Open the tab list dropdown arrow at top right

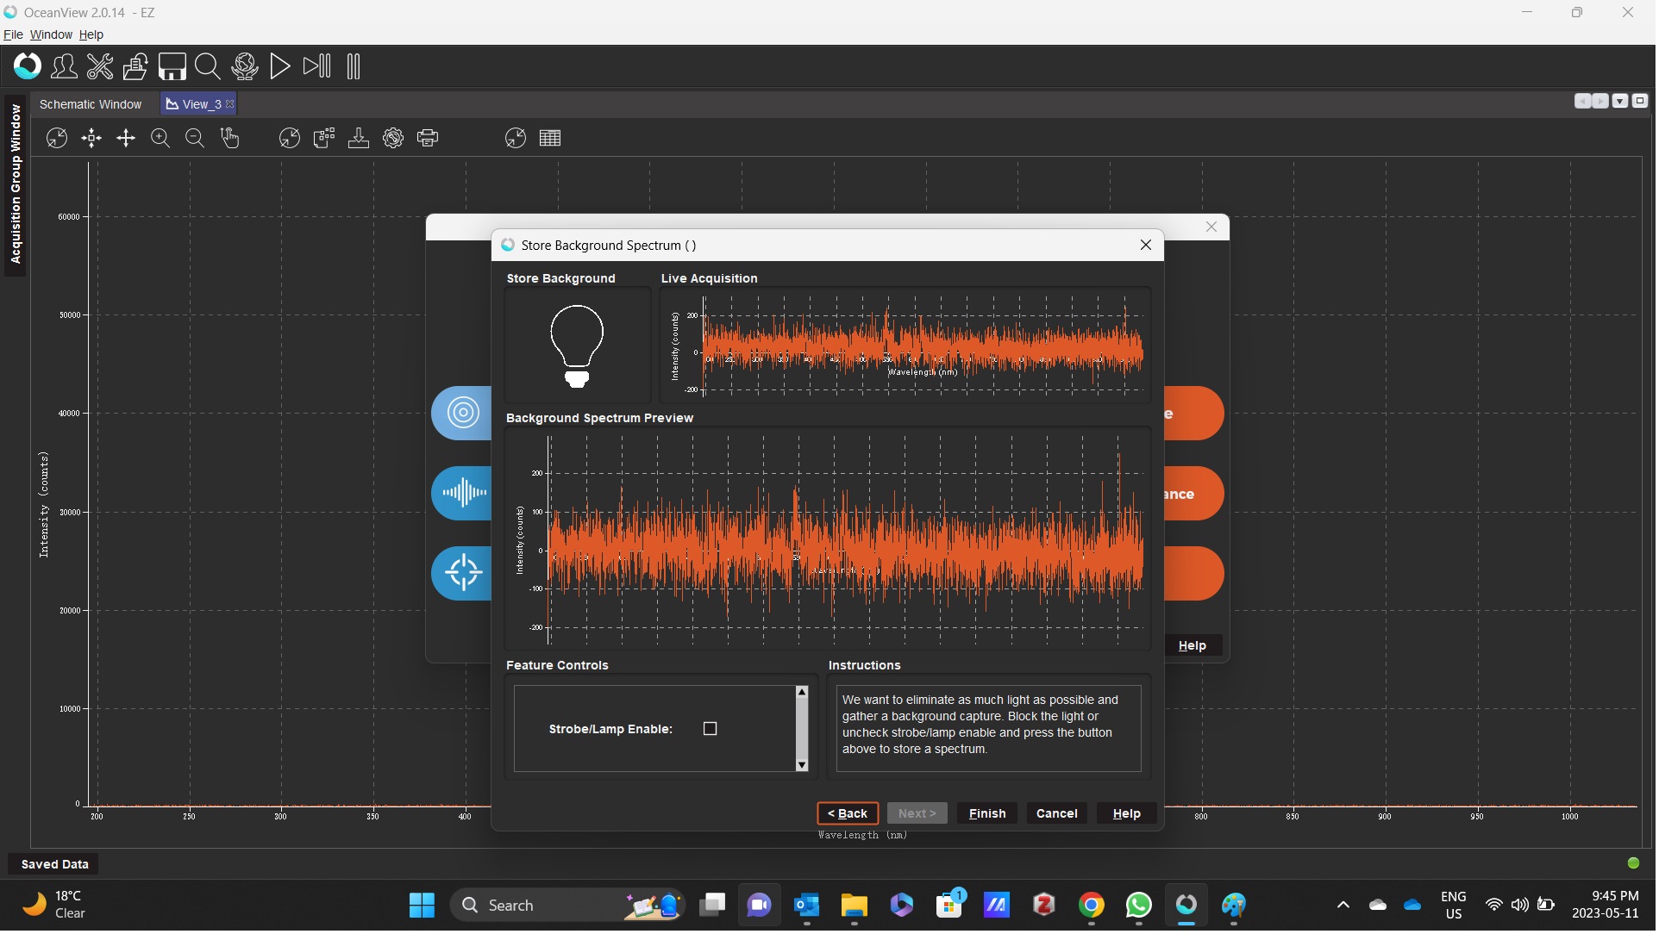tap(1620, 102)
